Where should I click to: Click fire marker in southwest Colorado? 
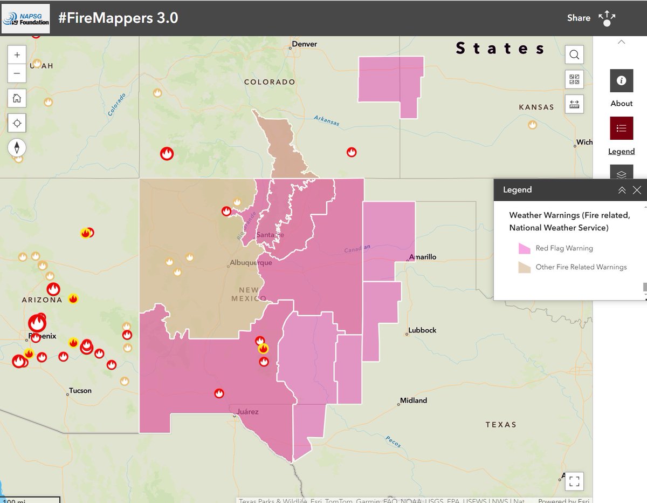[x=167, y=154]
